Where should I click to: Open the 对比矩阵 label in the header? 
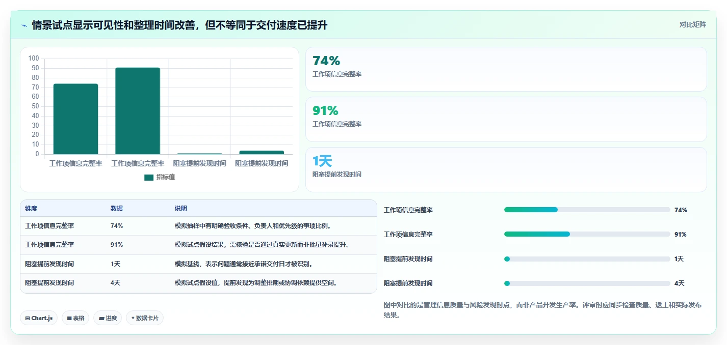692,24
